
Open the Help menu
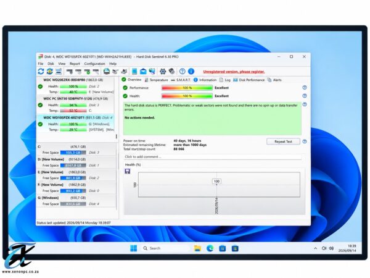[x=113, y=64]
